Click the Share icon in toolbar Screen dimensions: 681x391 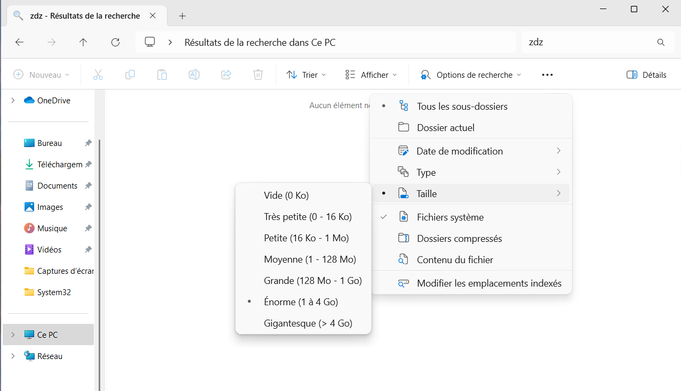tap(226, 75)
